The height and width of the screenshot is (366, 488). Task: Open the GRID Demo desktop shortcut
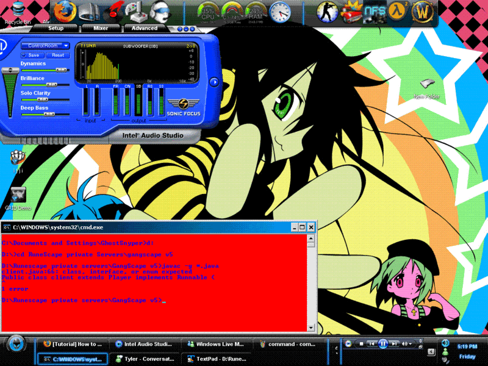click(x=17, y=196)
